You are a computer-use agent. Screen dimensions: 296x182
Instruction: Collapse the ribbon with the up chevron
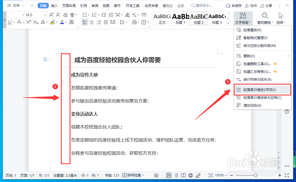(x=287, y=6)
